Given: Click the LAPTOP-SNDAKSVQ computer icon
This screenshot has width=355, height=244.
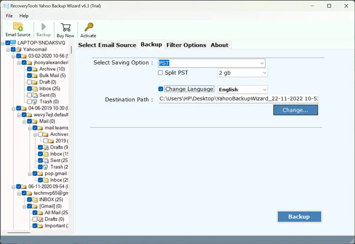Looking at the screenshot, I should click(13, 43).
